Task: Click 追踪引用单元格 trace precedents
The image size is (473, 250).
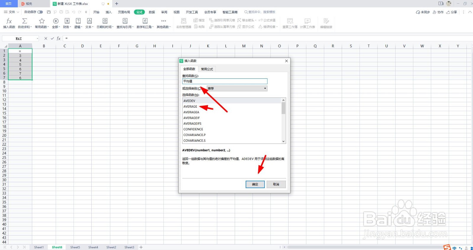Action: pyautogui.click(x=222, y=20)
